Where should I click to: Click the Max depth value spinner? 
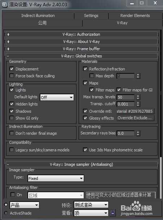click(138, 76)
